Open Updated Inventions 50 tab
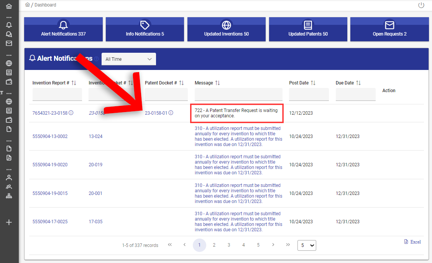The image size is (432, 263). click(x=227, y=29)
